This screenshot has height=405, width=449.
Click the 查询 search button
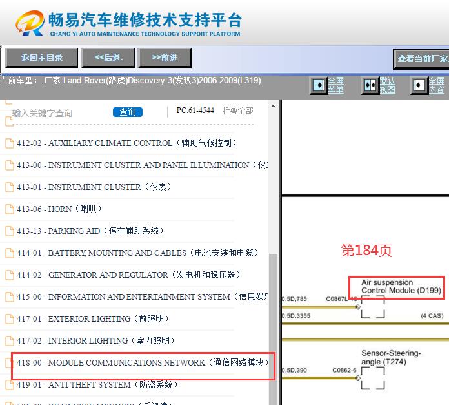[128, 112]
